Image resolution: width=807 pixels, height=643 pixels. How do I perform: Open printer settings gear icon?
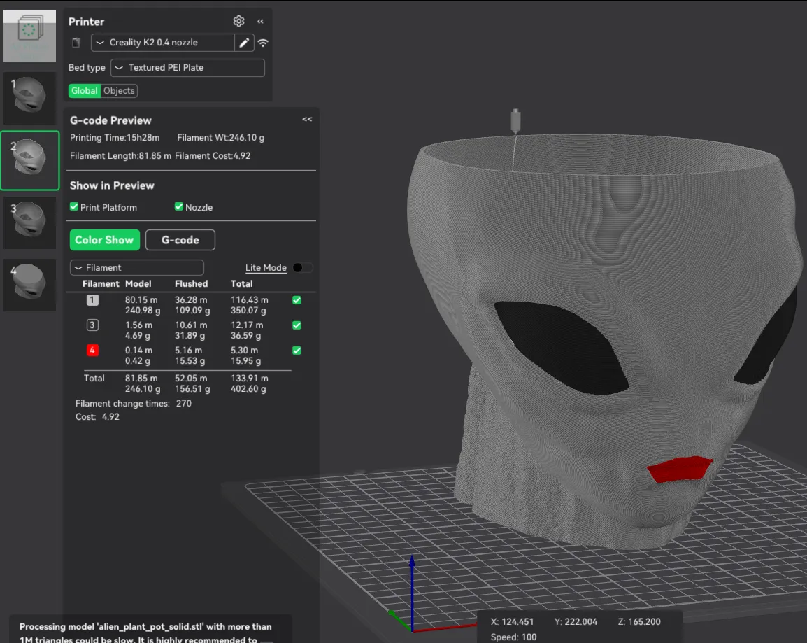click(238, 21)
